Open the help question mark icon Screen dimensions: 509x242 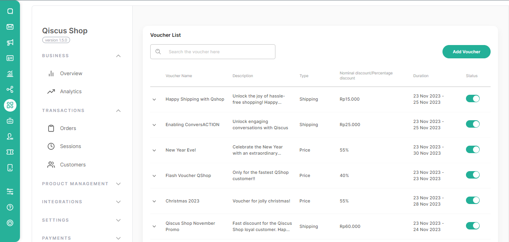[x=10, y=207]
